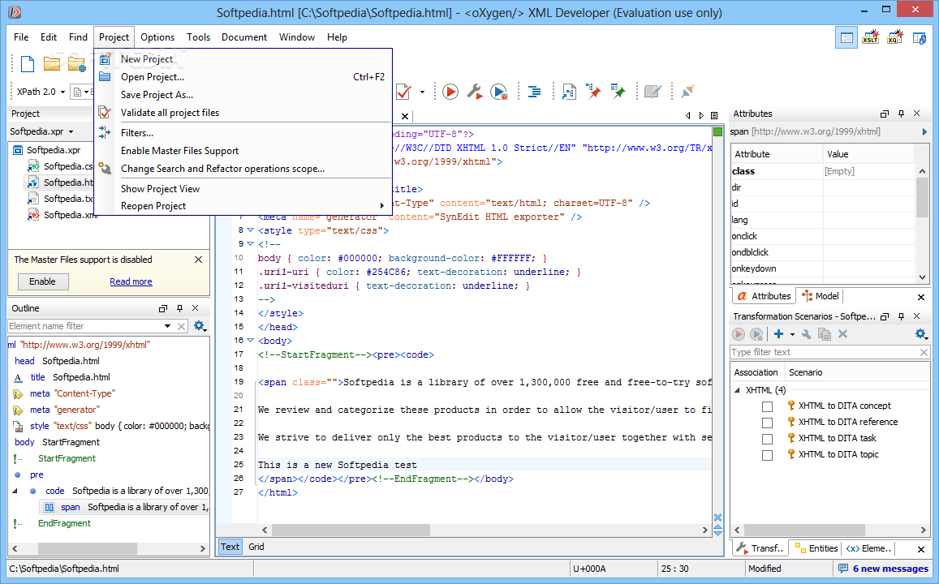The image size is (939, 584).
Task: Switch to the editor perspective icon
Action: click(x=846, y=37)
